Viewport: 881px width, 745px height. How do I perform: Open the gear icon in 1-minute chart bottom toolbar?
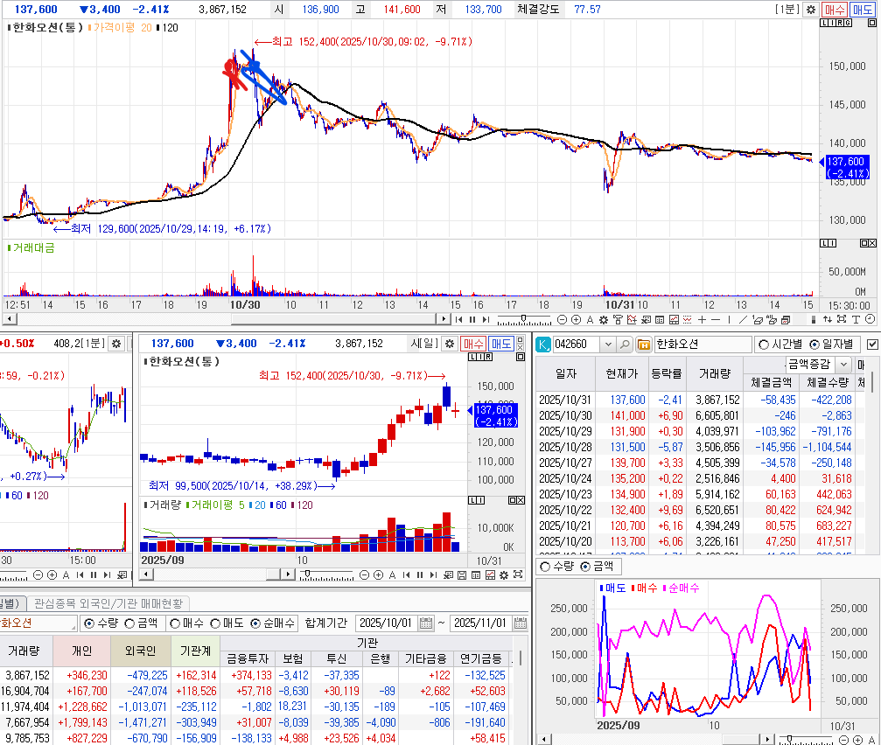pos(604,319)
